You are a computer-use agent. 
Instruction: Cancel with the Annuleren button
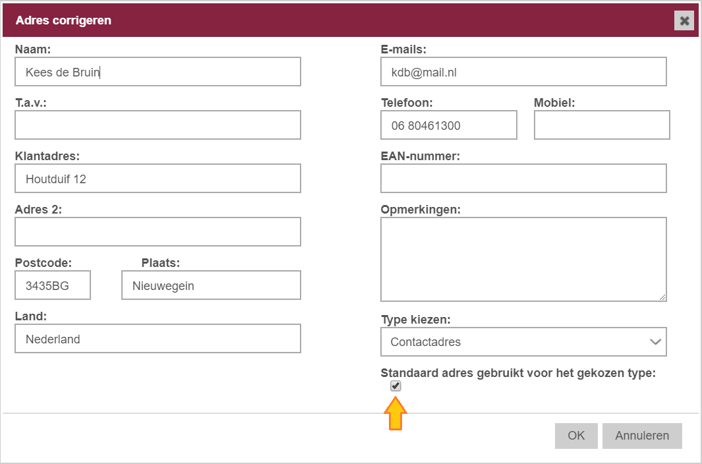[x=642, y=436]
